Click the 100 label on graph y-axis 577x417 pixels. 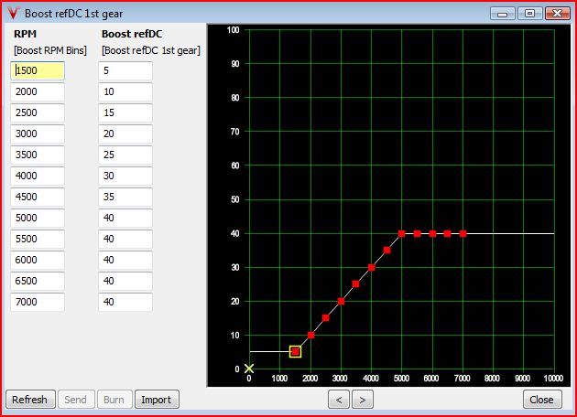pyautogui.click(x=234, y=30)
